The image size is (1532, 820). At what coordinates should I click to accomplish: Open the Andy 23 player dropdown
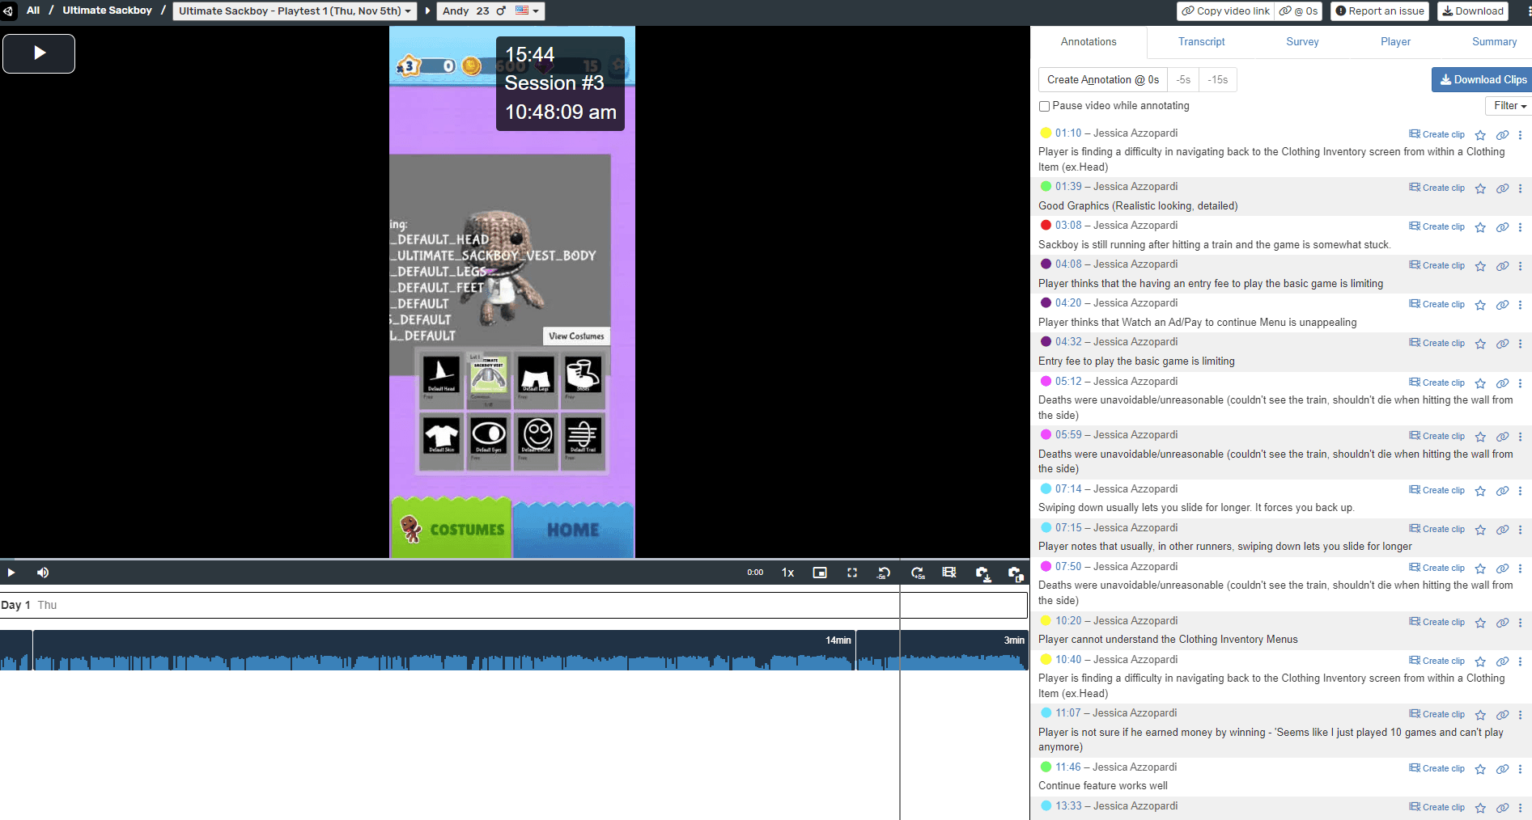click(490, 11)
